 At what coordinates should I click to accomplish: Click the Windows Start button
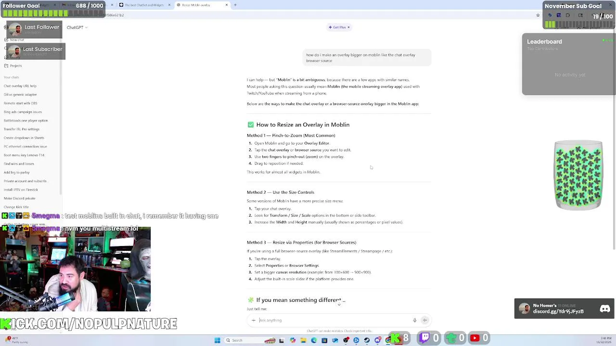coord(218,340)
